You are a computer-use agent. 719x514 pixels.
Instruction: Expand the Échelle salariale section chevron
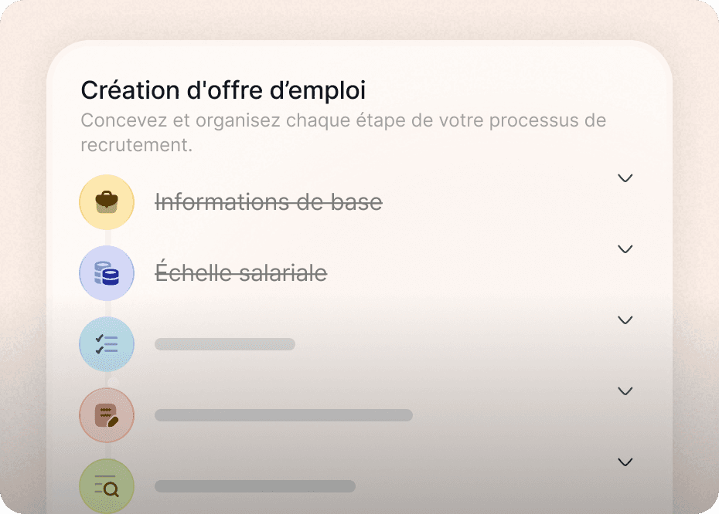625,249
